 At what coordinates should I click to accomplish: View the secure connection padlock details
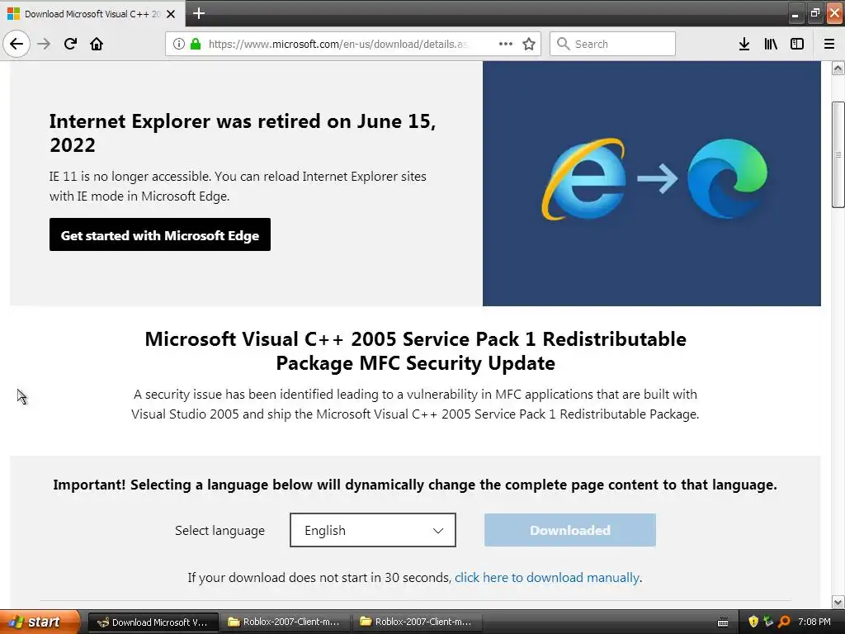point(196,44)
